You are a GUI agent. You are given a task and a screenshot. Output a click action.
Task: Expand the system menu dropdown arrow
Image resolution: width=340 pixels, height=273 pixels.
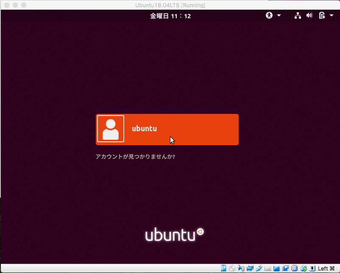pos(332,15)
